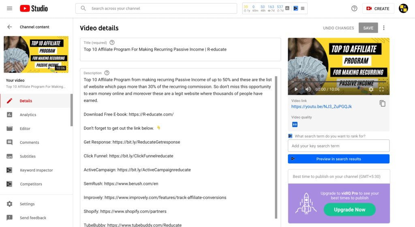Click the Subtitles icon in sidebar

(x=10, y=156)
